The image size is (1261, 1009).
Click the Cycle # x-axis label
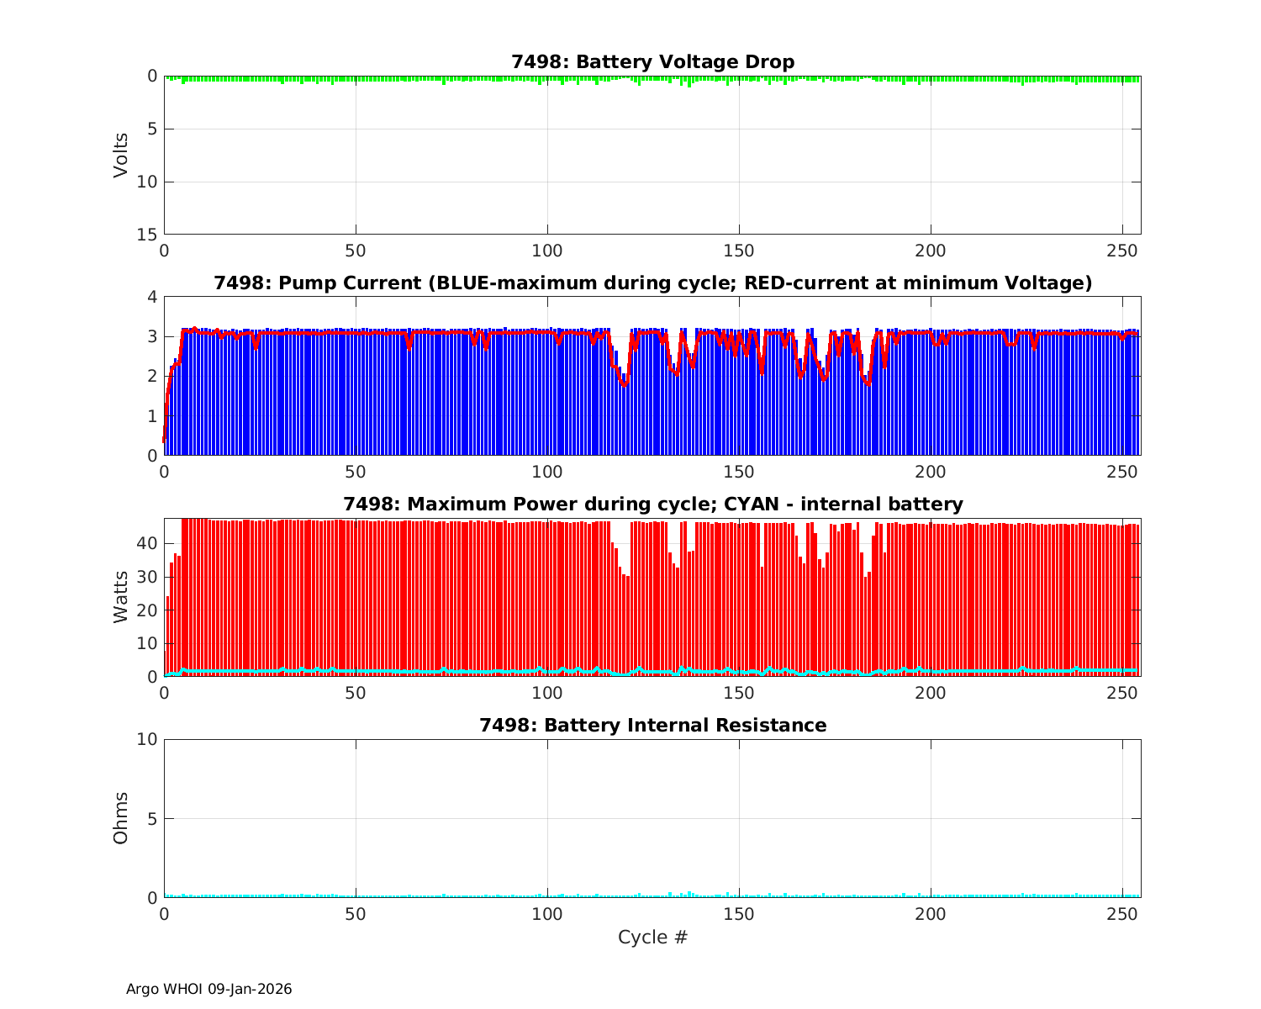coord(652,938)
